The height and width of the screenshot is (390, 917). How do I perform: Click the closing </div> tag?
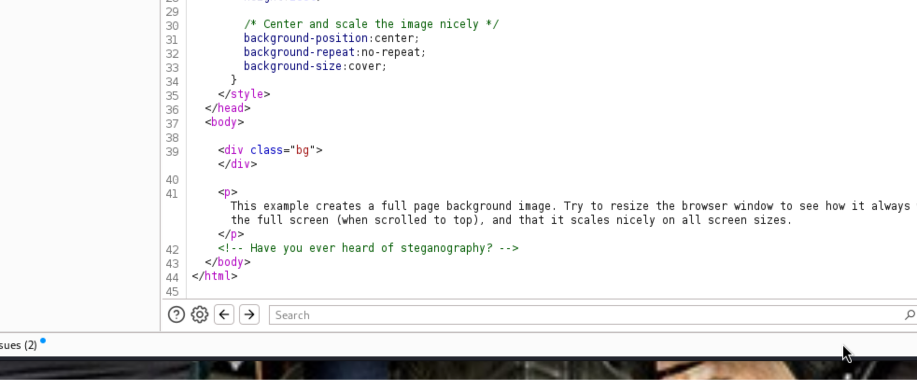click(x=237, y=164)
